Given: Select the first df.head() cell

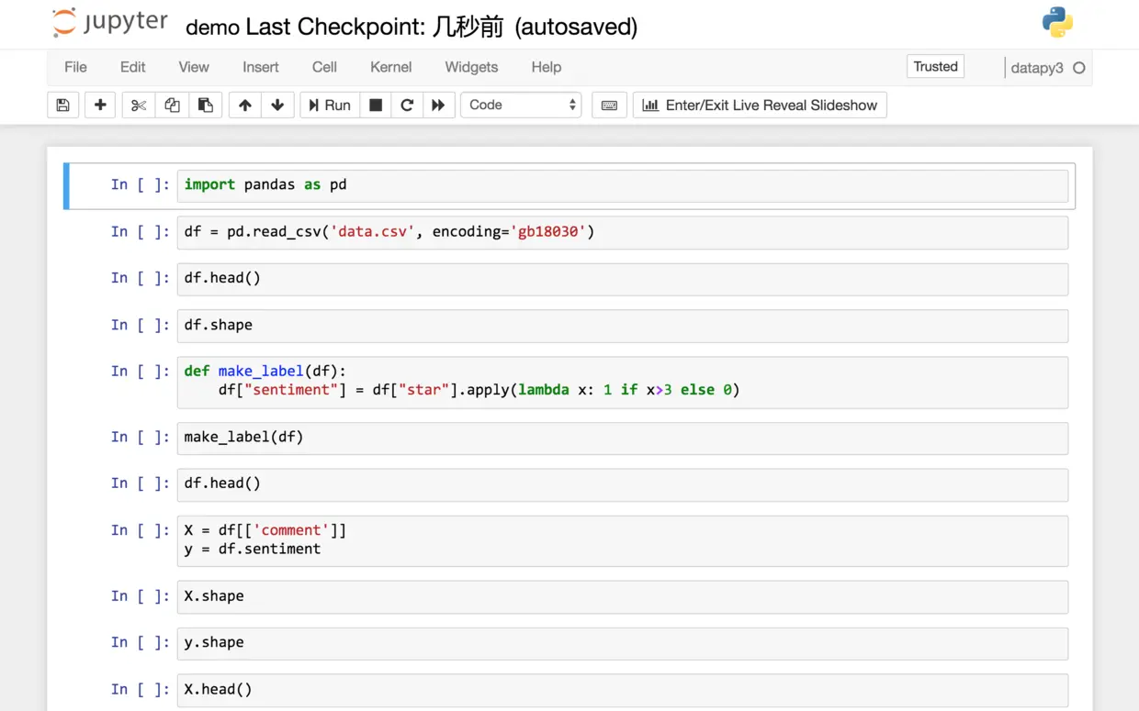Looking at the screenshot, I should pos(622,279).
